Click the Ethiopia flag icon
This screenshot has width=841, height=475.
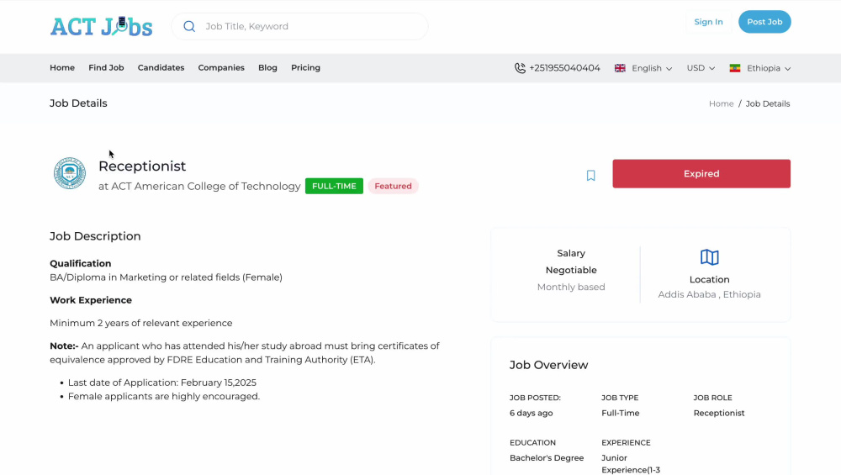735,68
